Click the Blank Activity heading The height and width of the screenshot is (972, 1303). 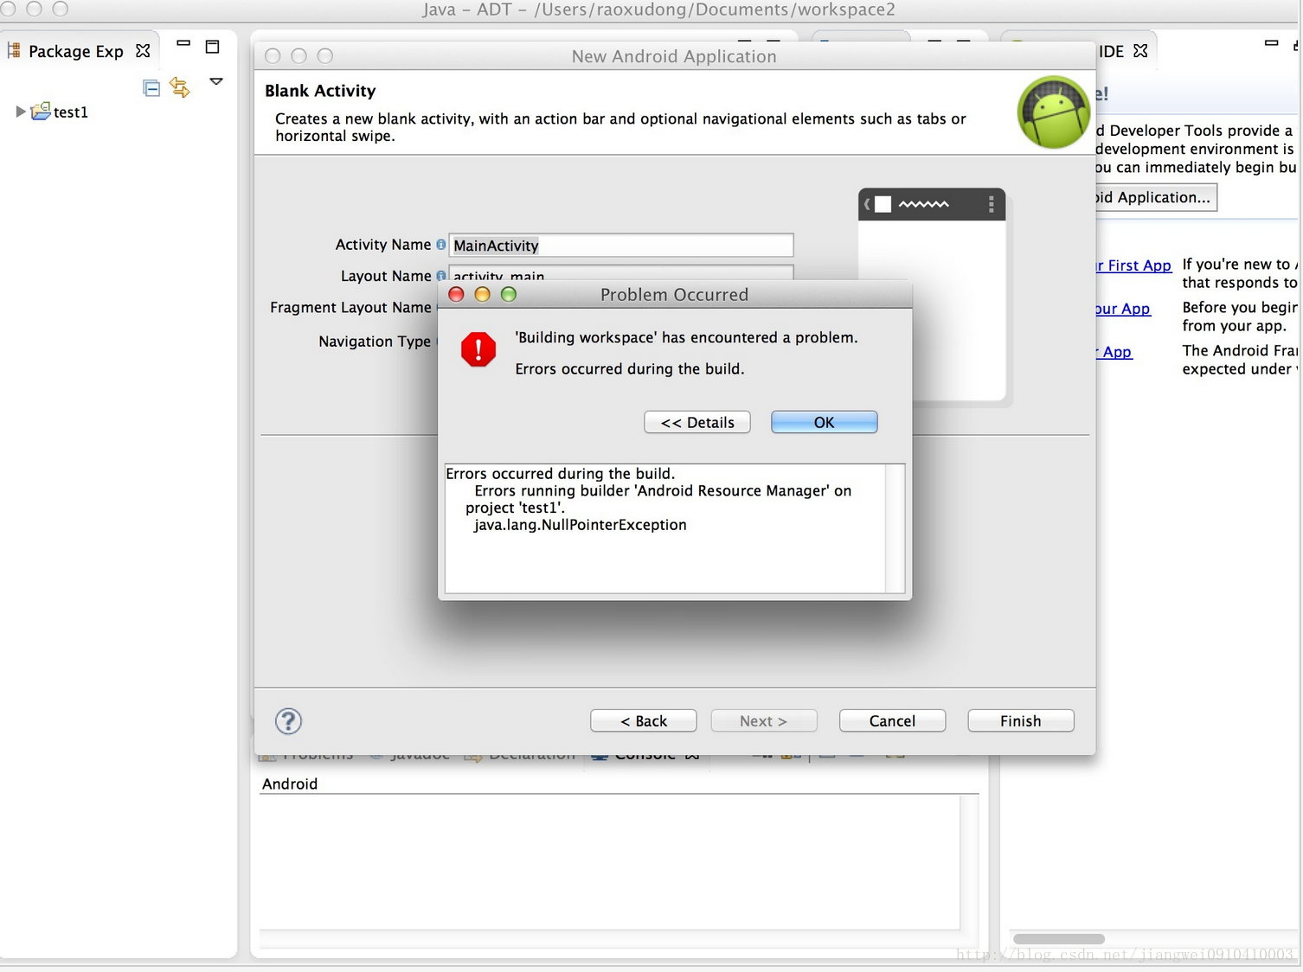coord(320,91)
